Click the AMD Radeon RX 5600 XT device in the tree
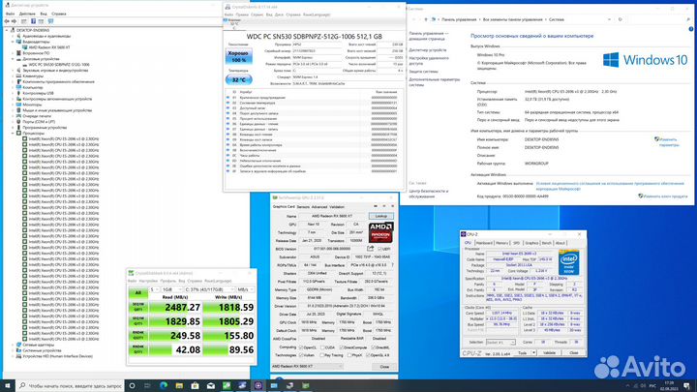 49,47
